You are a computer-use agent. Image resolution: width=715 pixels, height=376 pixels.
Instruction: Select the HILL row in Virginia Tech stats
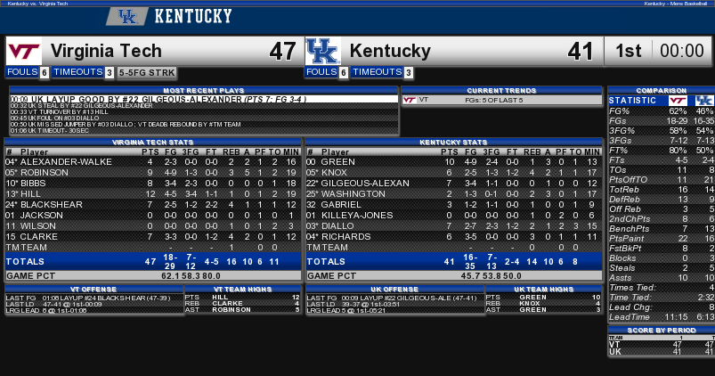[x=153, y=194]
